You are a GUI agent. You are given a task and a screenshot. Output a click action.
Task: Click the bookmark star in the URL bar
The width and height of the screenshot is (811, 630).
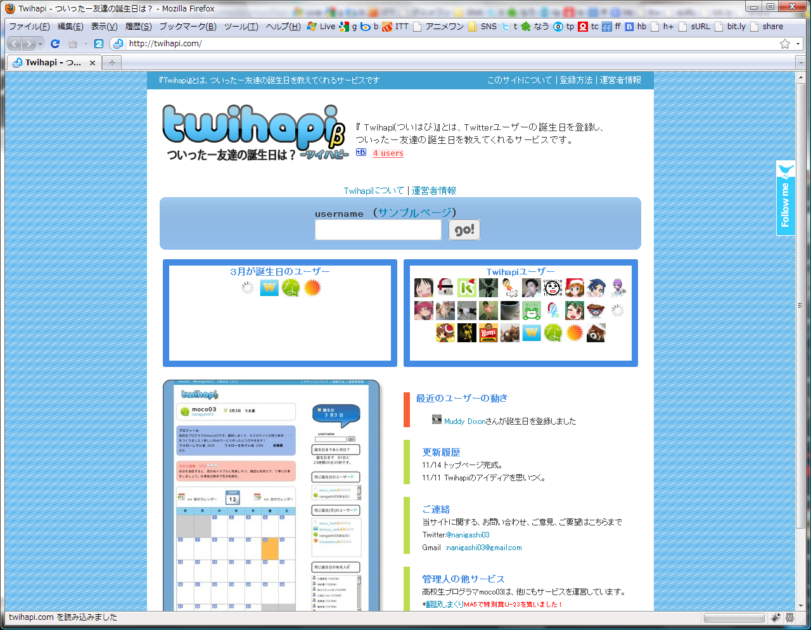tap(785, 44)
